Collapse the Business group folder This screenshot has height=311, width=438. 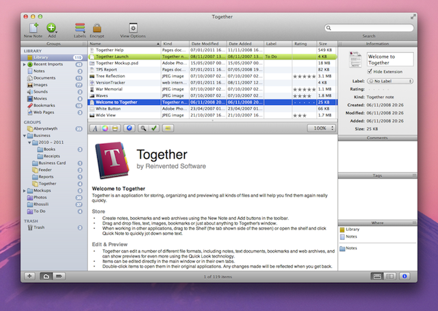[25, 136]
